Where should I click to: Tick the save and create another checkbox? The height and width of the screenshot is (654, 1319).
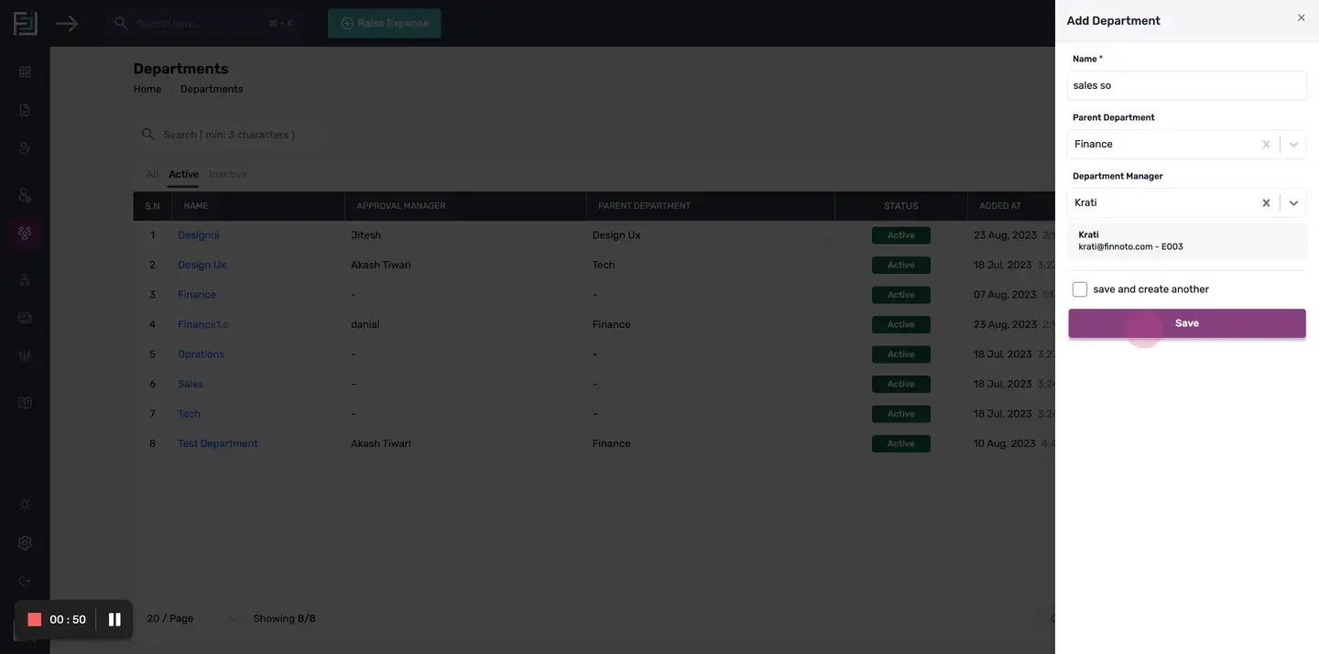point(1080,289)
